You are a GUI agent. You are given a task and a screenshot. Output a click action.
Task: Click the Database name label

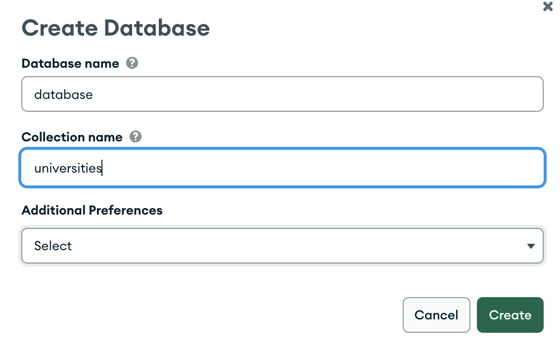point(70,64)
